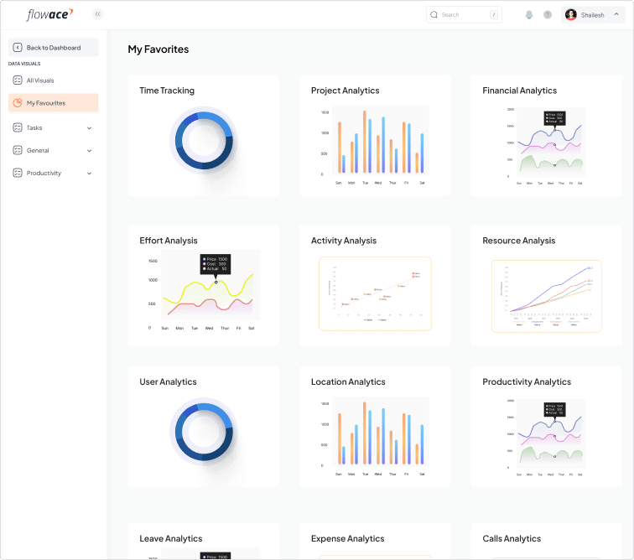Click the All Visuals sidebar icon

tap(18, 80)
